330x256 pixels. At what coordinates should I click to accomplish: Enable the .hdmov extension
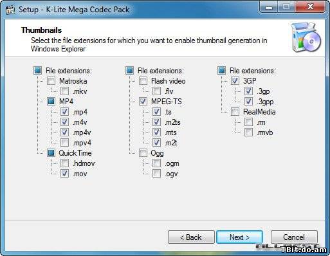[64, 163]
